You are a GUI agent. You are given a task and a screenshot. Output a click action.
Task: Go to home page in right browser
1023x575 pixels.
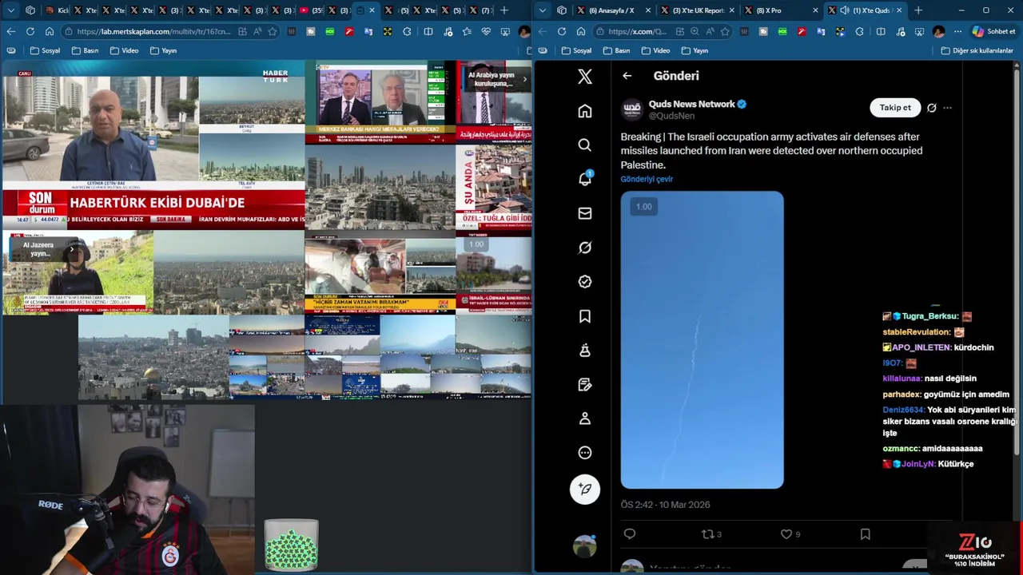point(581,31)
